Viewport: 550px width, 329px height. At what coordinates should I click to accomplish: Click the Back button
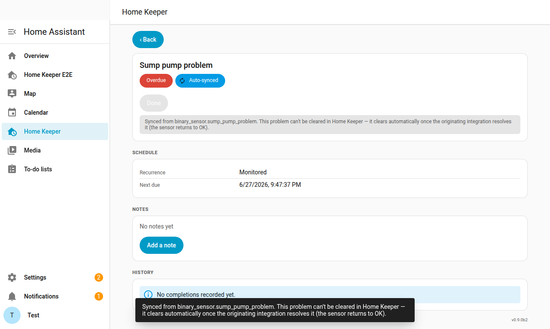tap(148, 40)
